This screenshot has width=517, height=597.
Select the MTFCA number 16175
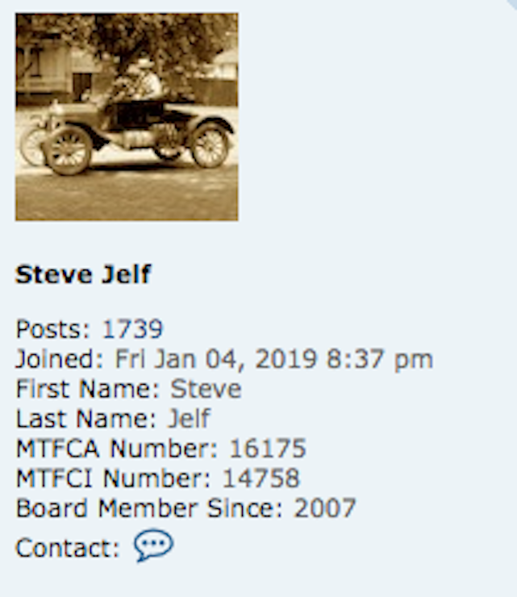[x=268, y=449]
